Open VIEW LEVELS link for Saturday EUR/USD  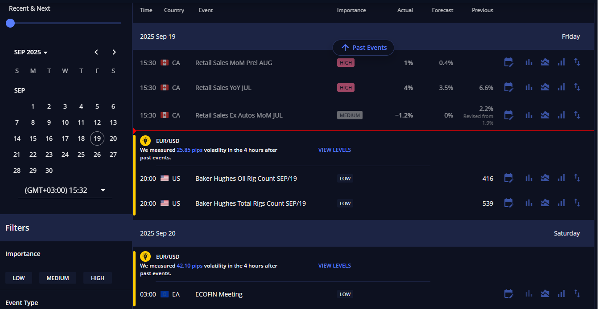click(334, 266)
